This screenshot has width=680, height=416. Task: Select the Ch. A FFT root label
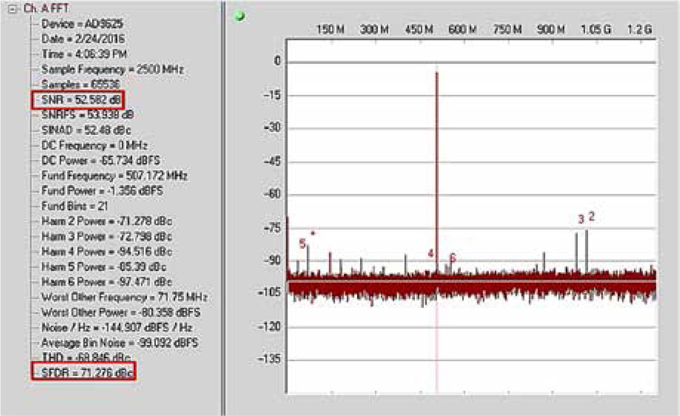click(x=40, y=8)
